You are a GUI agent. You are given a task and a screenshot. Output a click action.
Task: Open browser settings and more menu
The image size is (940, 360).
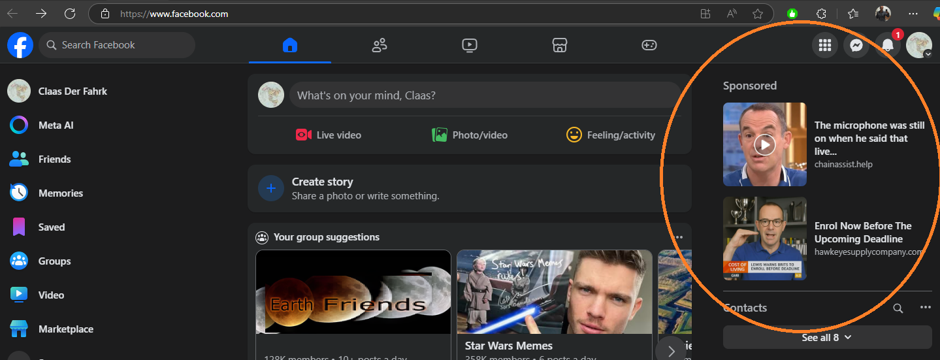[x=913, y=14]
